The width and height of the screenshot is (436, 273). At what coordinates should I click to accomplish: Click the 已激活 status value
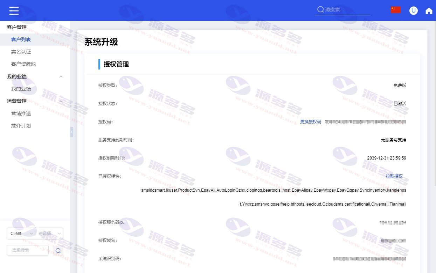pyautogui.click(x=400, y=104)
